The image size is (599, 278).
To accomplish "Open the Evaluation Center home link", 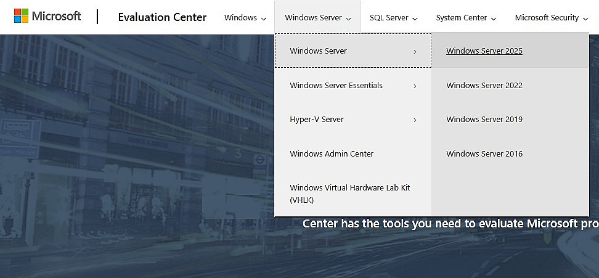I will (162, 17).
